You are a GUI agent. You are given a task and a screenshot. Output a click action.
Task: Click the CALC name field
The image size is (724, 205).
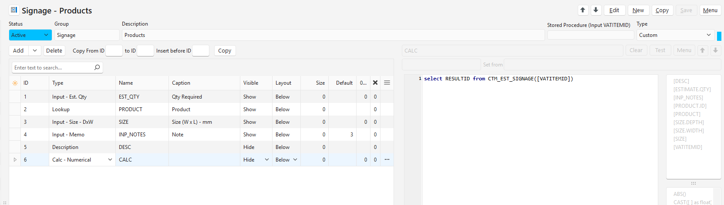(x=512, y=51)
